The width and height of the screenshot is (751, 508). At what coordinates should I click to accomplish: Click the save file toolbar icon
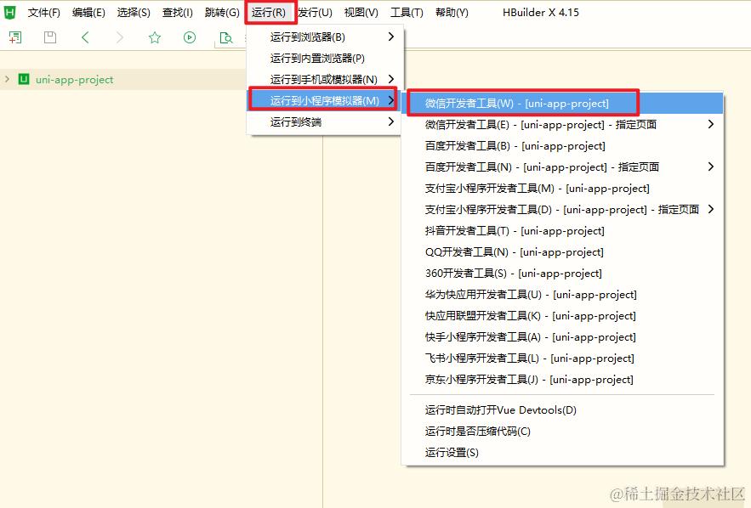[50, 37]
